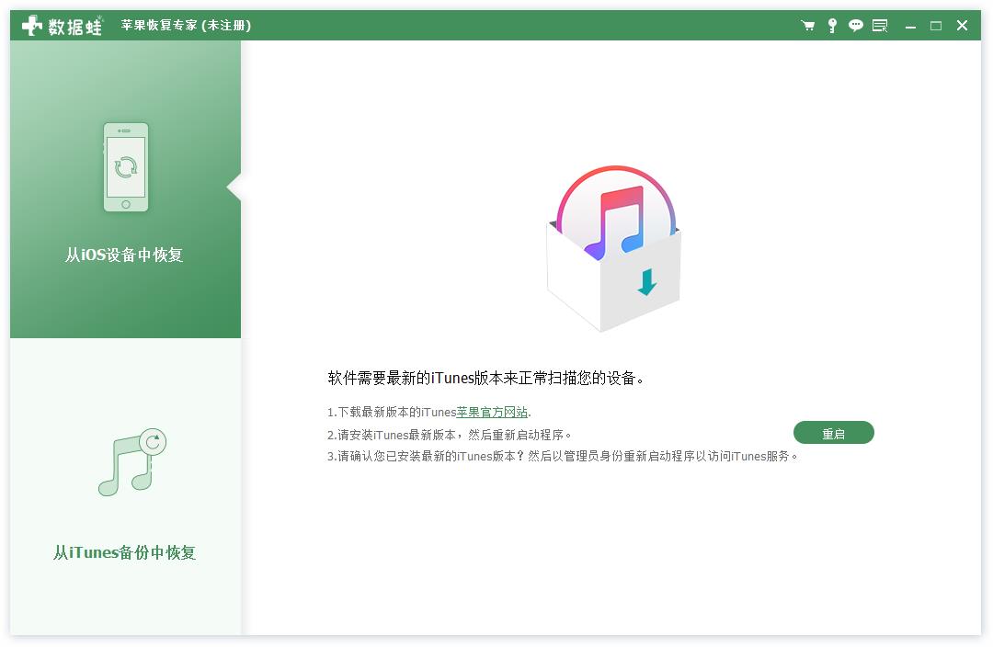Open the purchase shopping cart icon

(x=808, y=26)
